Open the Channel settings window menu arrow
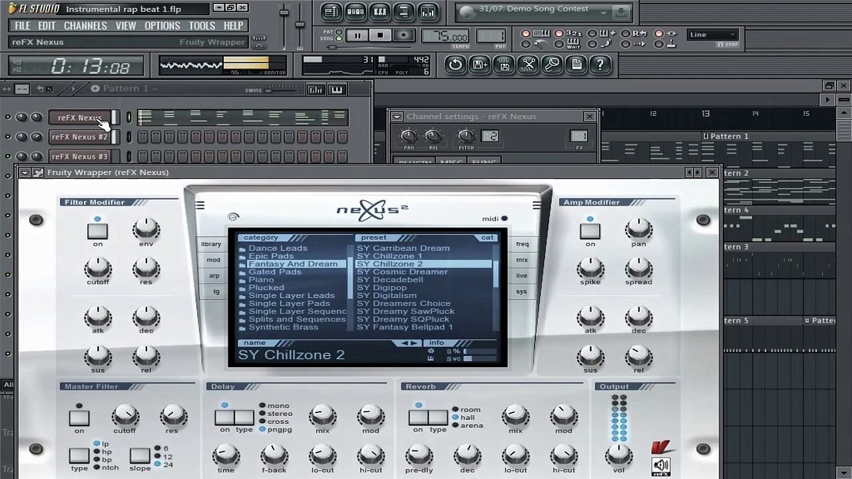This screenshot has width=852, height=479. (x=397, y=116)
